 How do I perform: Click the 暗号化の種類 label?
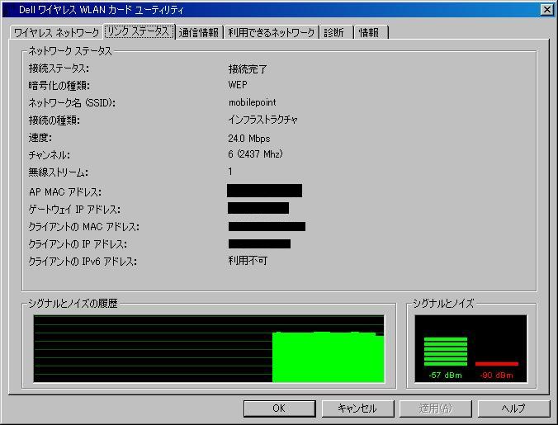(x=59, y=86)
